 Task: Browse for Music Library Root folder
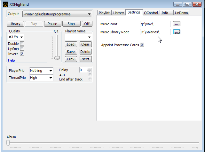tap(177, 32)
